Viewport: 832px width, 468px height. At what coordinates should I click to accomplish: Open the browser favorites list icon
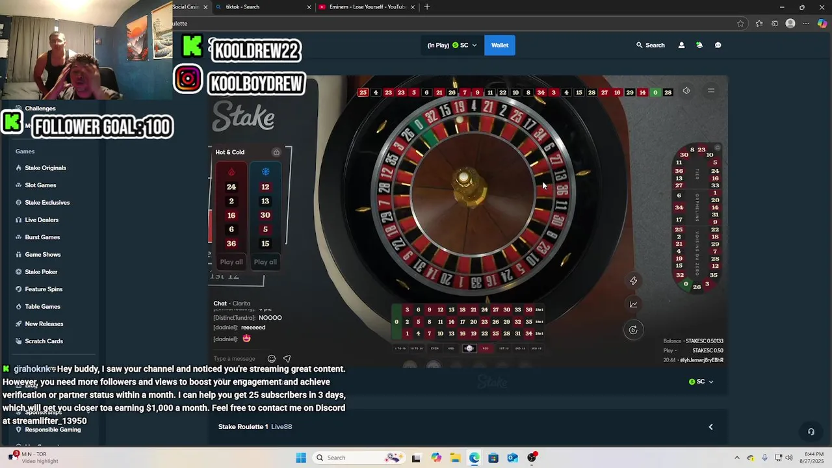pos(759,23)
